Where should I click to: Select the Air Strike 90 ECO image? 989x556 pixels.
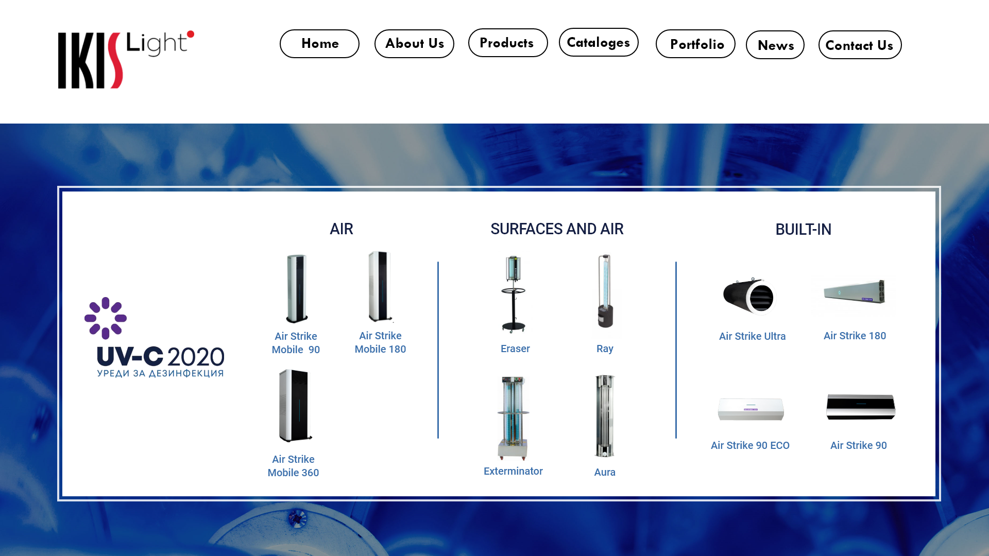[x=751, y=409]
